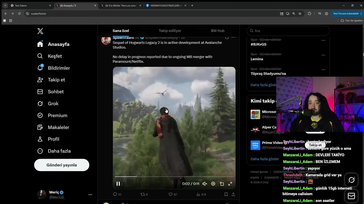Screen dimensions: 364x204
Task: Bookmark this page with star icon
Action: (300, 14)
